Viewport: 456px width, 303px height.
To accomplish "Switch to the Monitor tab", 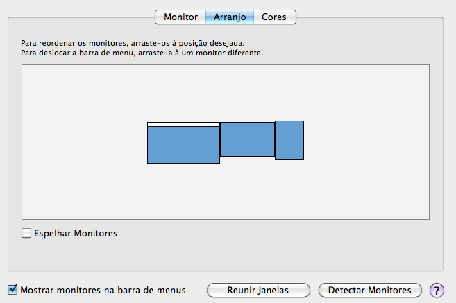I will pos(180,17).
